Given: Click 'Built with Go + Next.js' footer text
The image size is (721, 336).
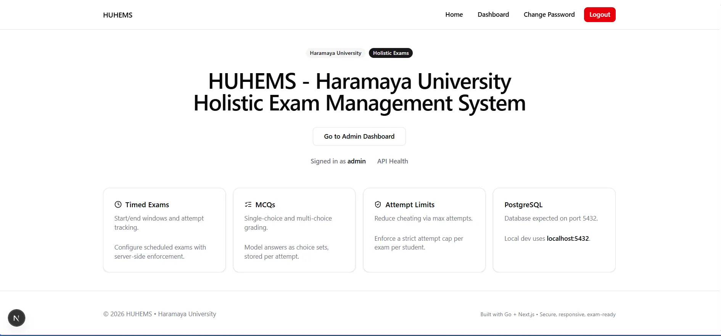Looking at the screenshot, I should 507,314.
